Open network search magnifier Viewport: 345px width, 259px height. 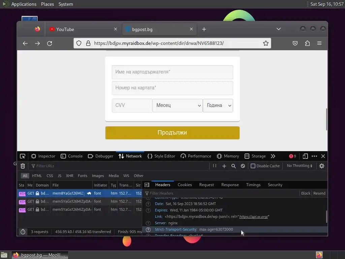click(x=233, y=166)
